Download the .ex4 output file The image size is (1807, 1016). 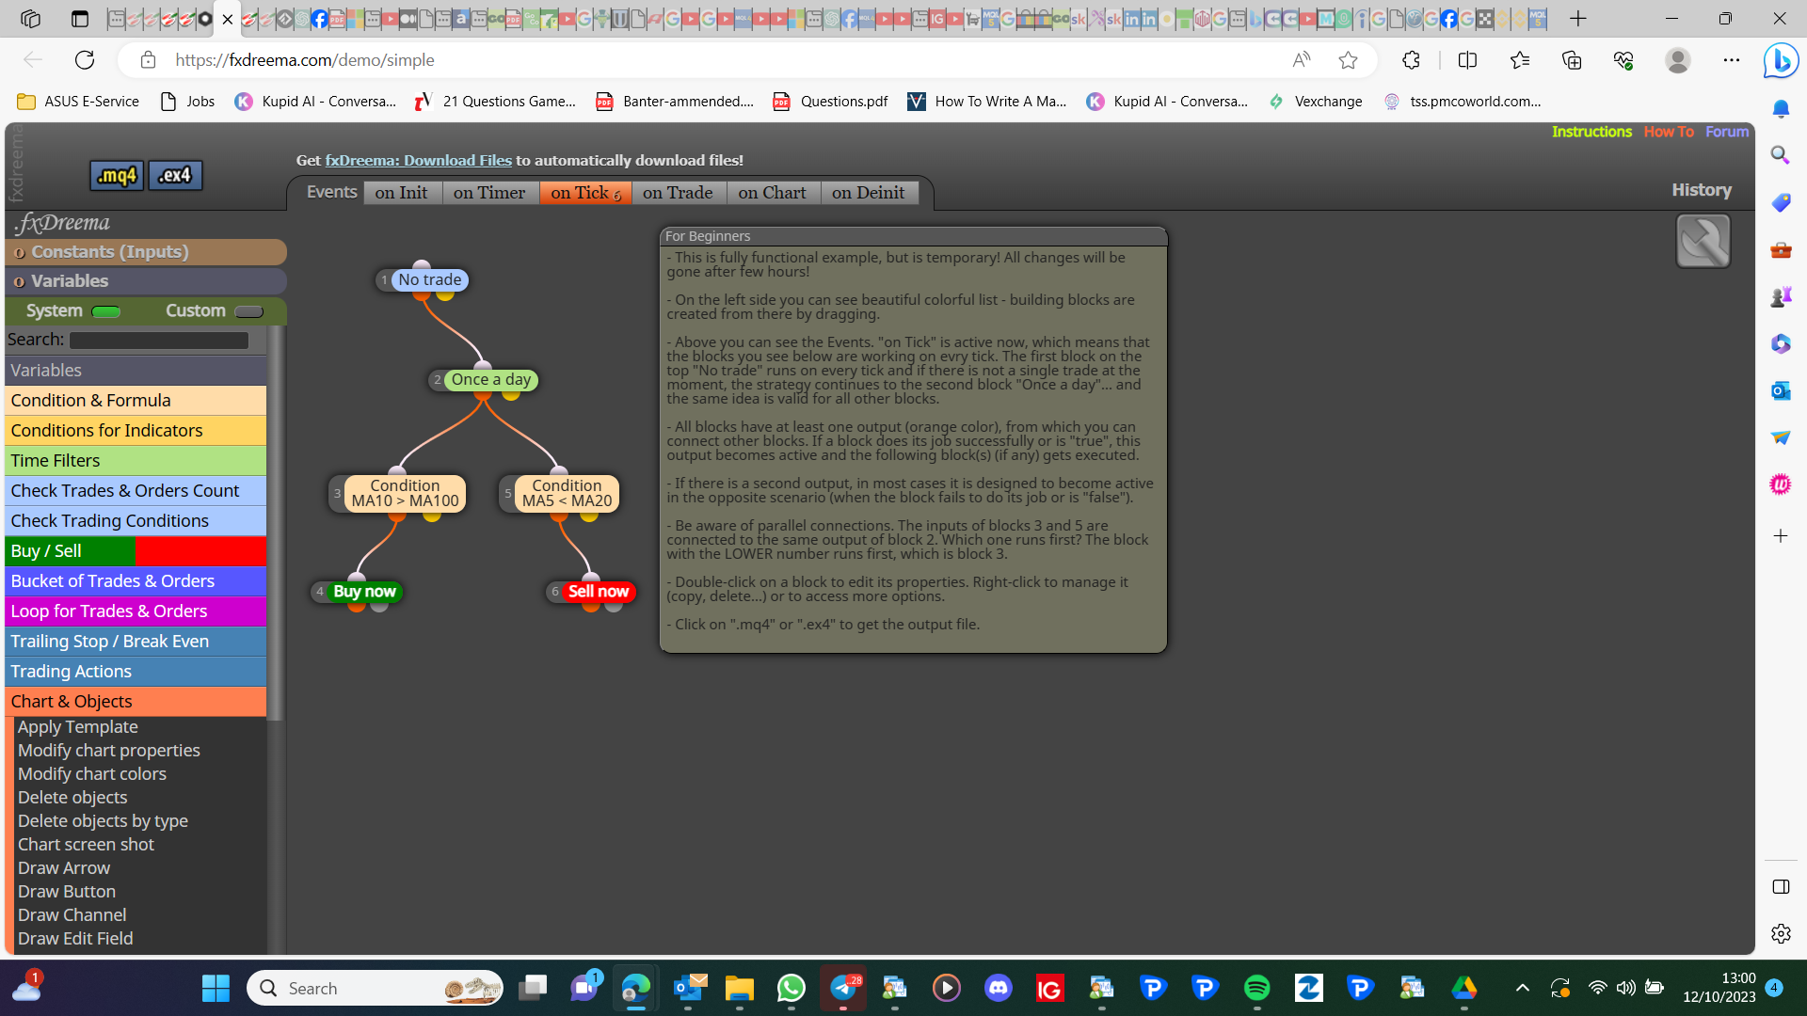[175, 175]
